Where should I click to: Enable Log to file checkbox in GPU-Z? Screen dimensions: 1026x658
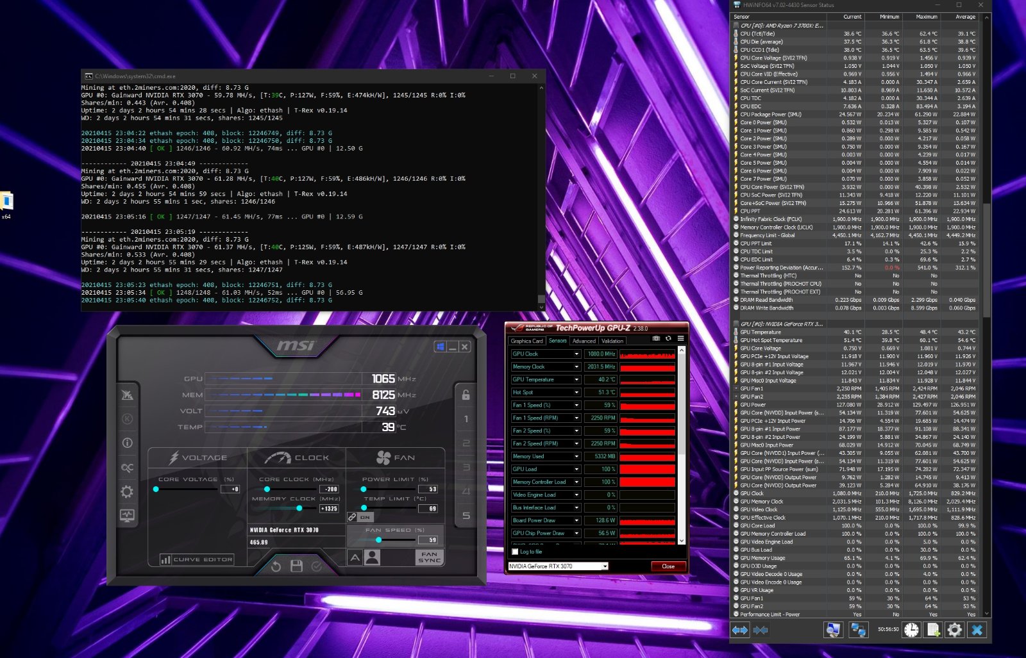tap(515, 552)
